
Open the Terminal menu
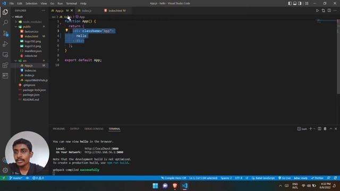click(72, 3)
